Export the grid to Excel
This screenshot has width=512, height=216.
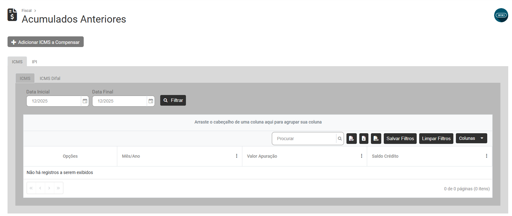[x=364, y=139]
